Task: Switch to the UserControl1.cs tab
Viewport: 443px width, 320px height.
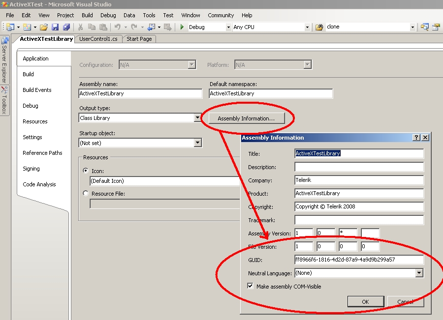Action: pyautogui.click(x=98, y=39)
